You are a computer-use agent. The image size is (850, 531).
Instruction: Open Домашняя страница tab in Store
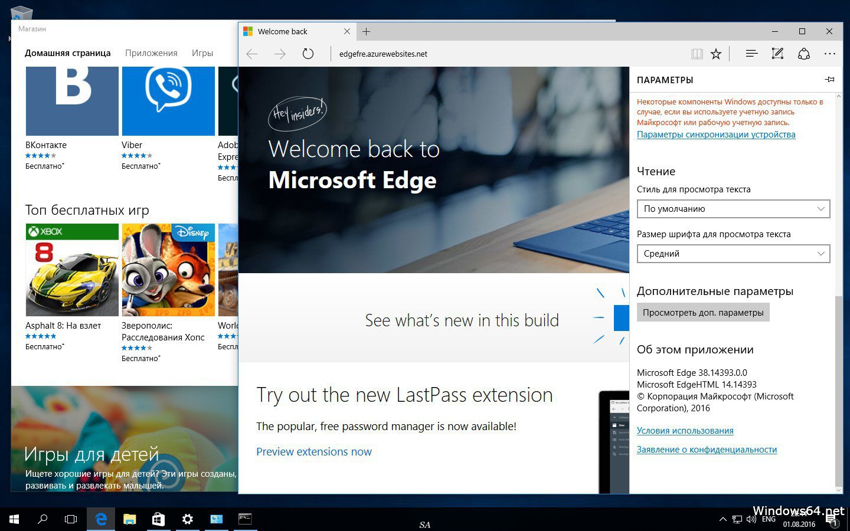(68, 53)
